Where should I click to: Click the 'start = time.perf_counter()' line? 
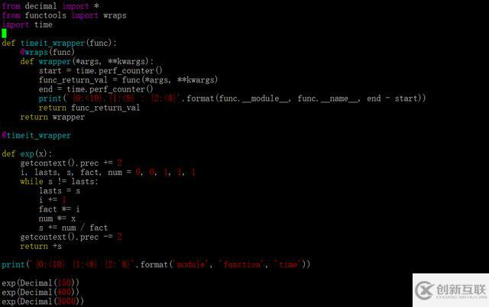101,71
